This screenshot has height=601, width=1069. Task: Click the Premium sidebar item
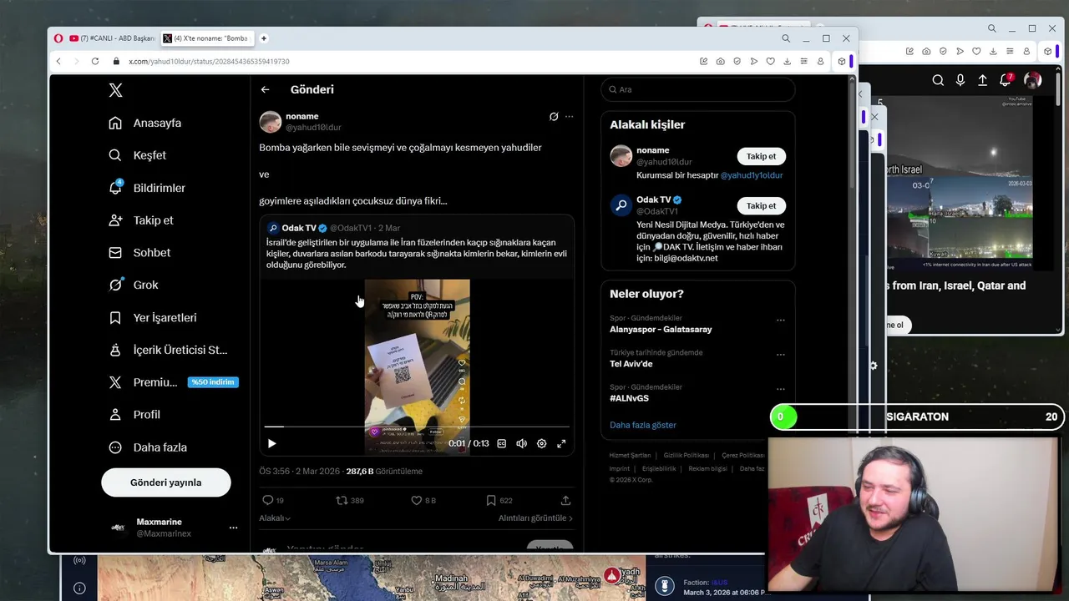tap(174, 382)
